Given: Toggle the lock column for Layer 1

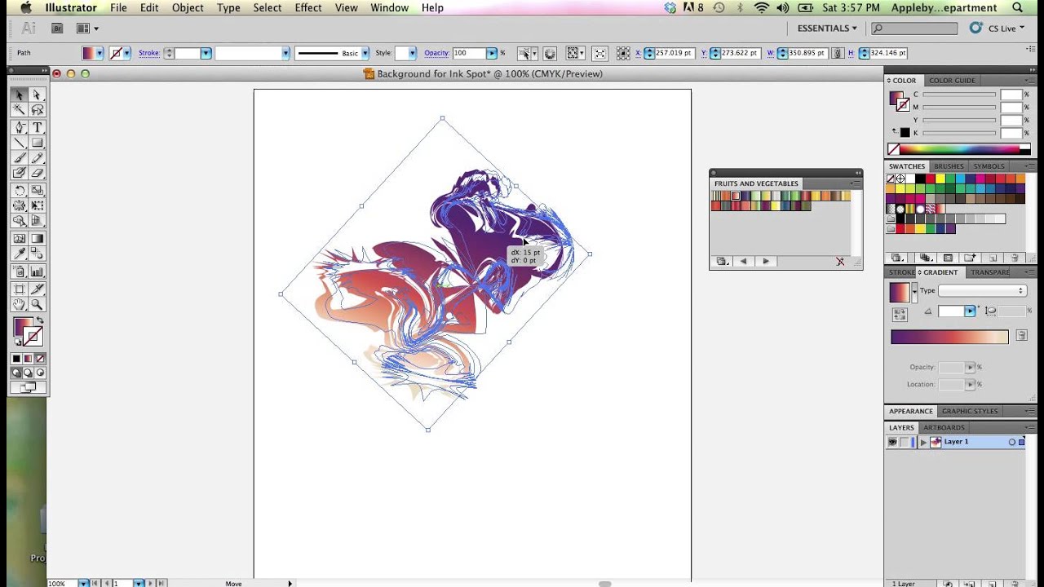Looking at the screenshot, I should pyautogui.click(x=904, y=442).
